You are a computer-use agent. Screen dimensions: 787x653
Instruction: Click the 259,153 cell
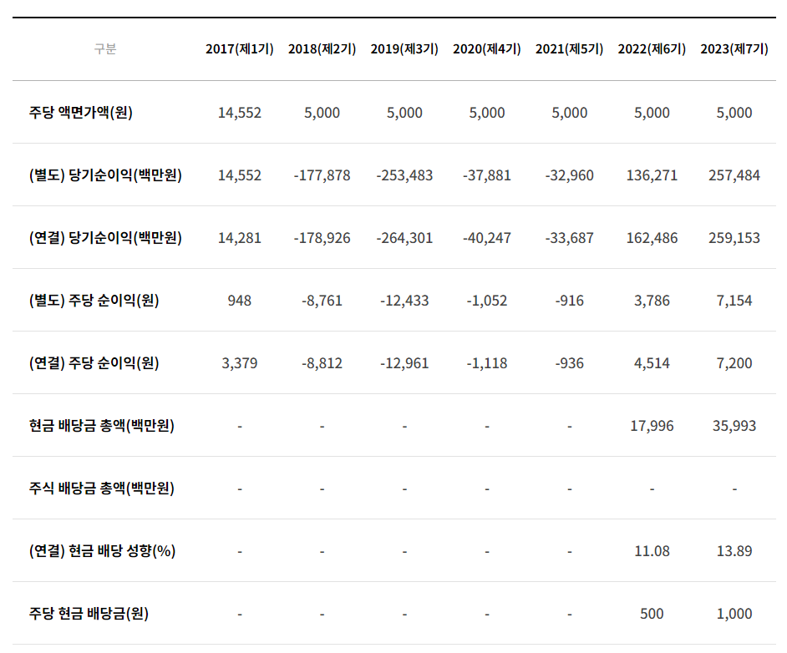click(734, 238)
